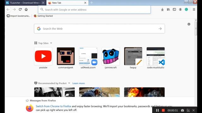The height and width of the screenshot is (113, 202).
Task: Open the code.visualstudio top site
Action: (x=156, y=58)
